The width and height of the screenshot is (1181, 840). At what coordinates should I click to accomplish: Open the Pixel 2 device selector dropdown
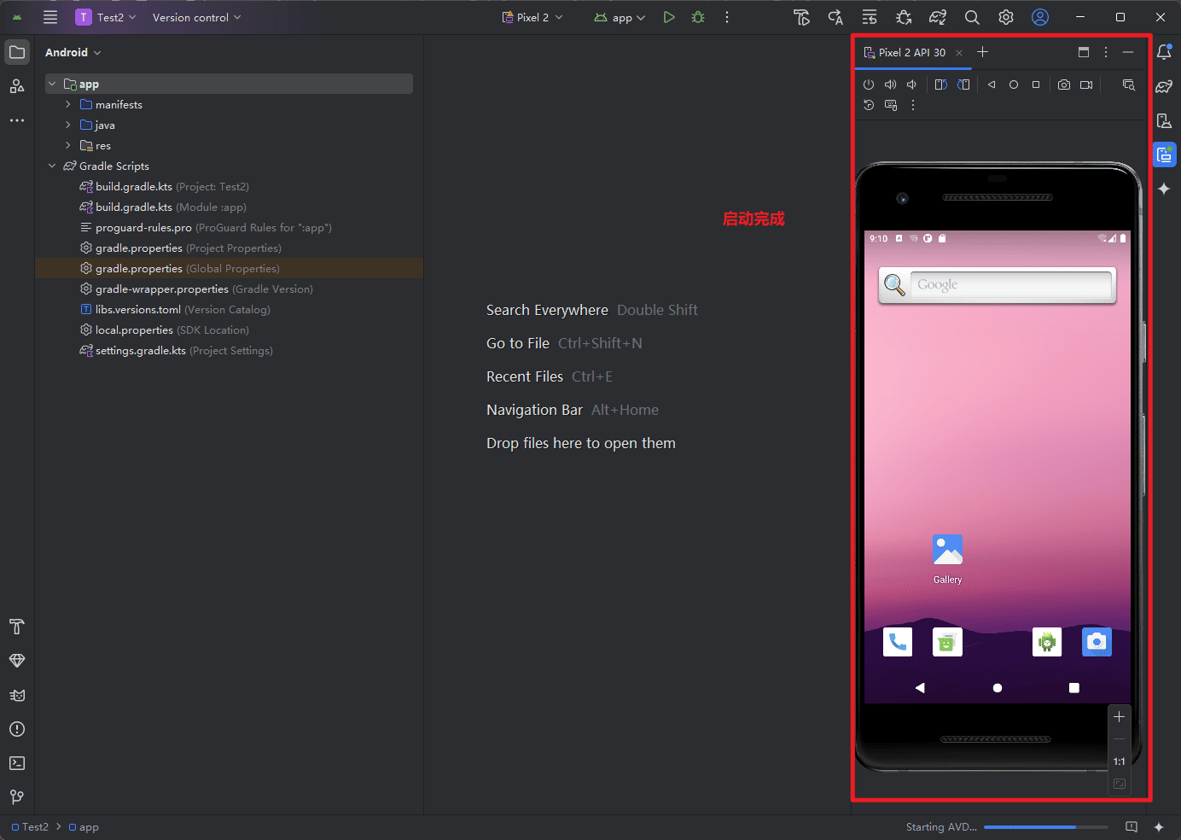[x=532, y=17]
